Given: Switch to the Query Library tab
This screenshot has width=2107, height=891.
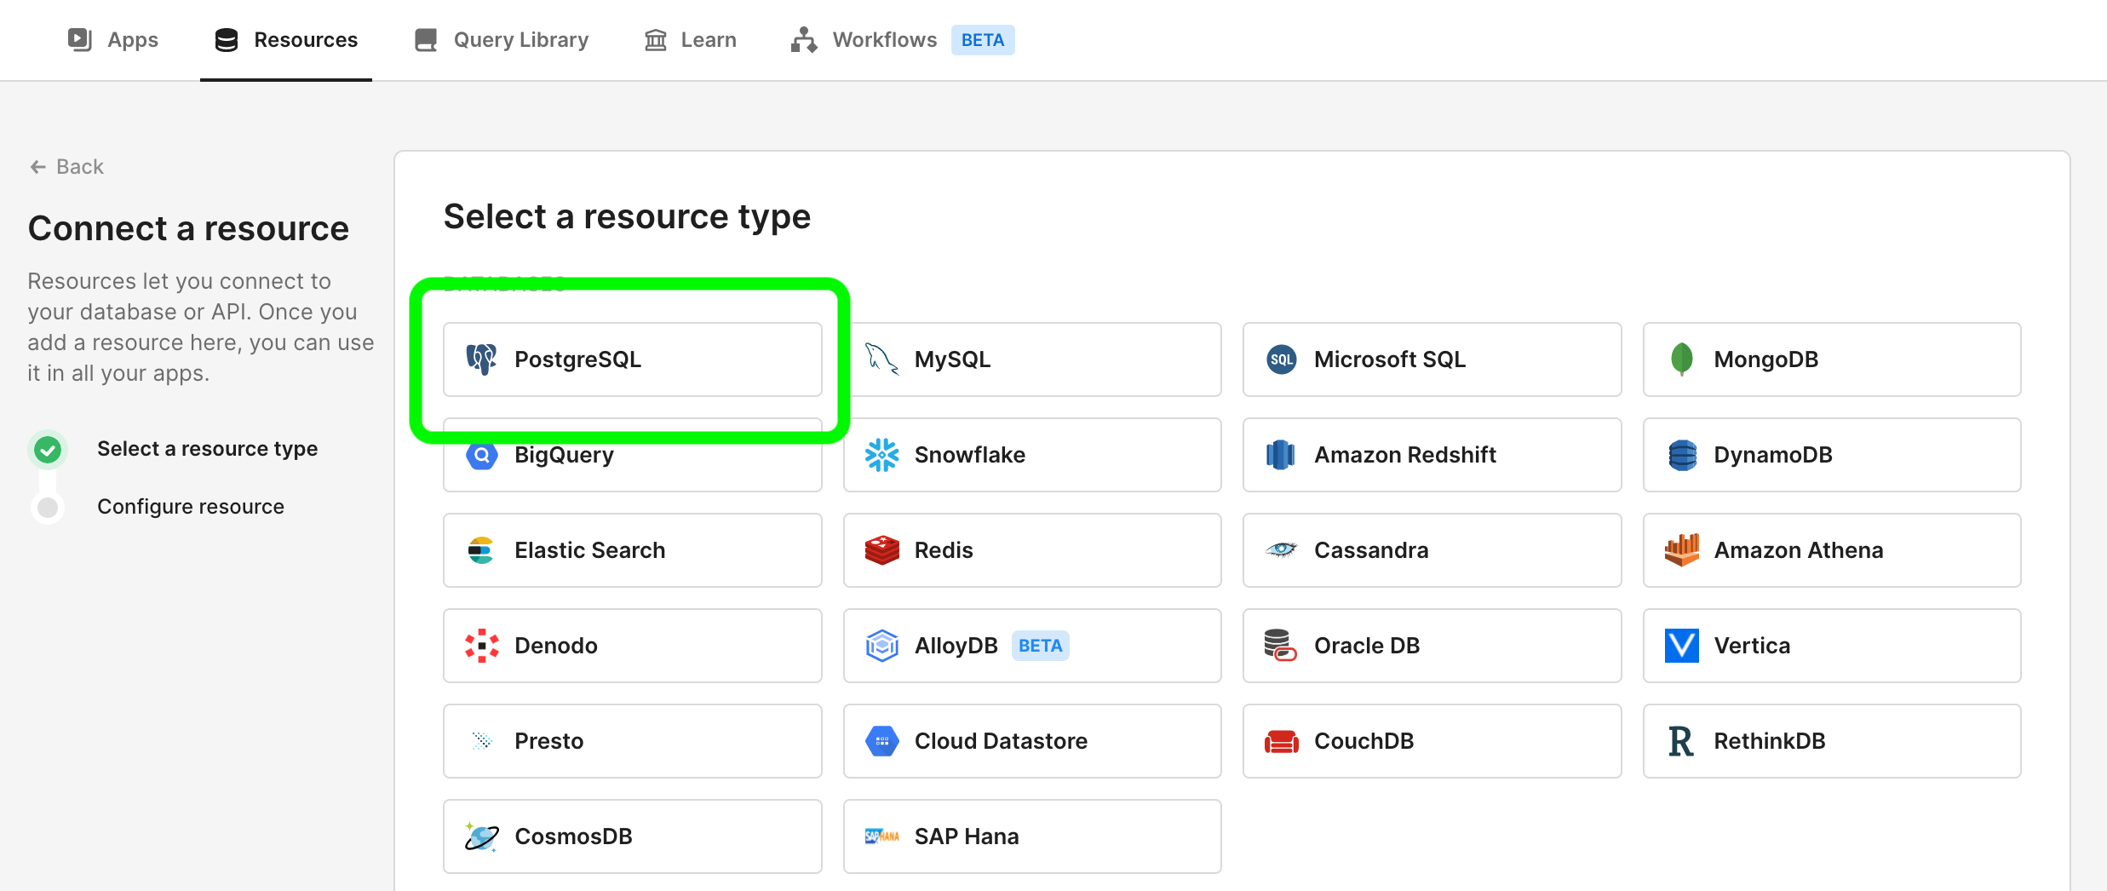Looking at the screenshot, I should pyautogui.click(x=502, y=40).
